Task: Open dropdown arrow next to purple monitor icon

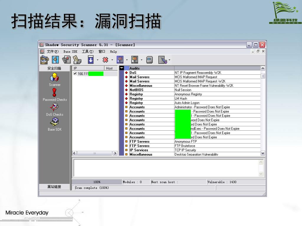Action: [127, 60]
